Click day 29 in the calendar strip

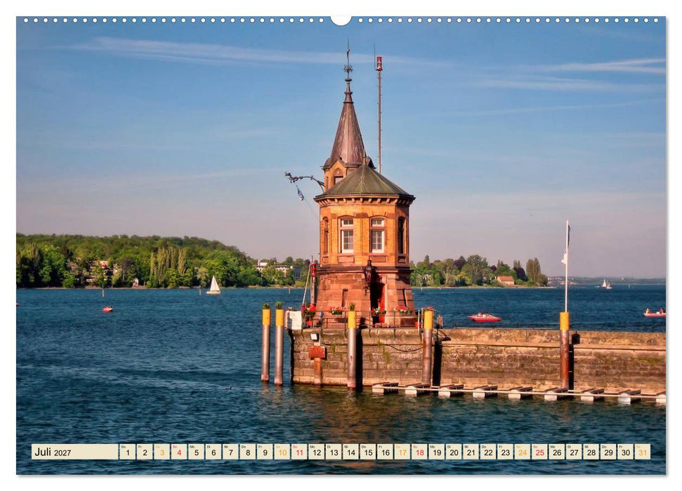pyautogui.click(x=608, y=452)
